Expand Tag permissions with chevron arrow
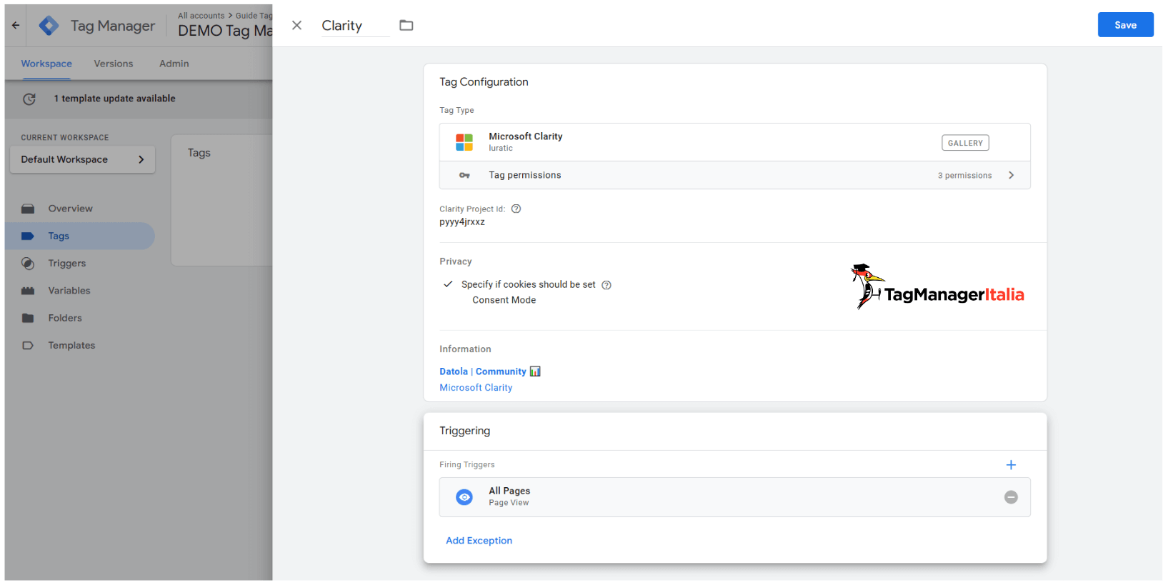The image size is (1168, 585). [1010, 176]
